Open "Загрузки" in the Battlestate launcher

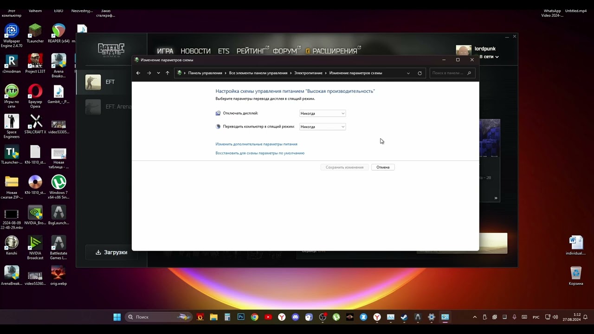pos(111,252)
